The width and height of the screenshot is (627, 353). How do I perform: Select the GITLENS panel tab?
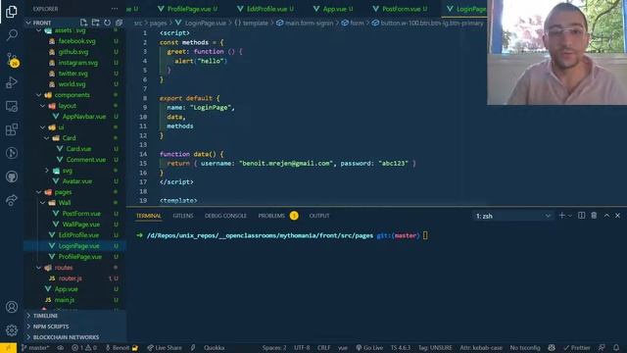[x=183, y=216]
